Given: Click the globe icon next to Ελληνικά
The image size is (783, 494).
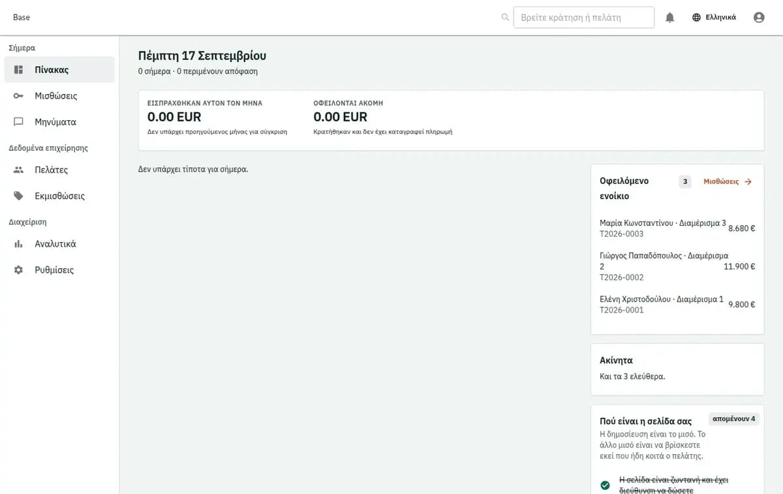Looking at the screenshot, I should pos(696,18).
